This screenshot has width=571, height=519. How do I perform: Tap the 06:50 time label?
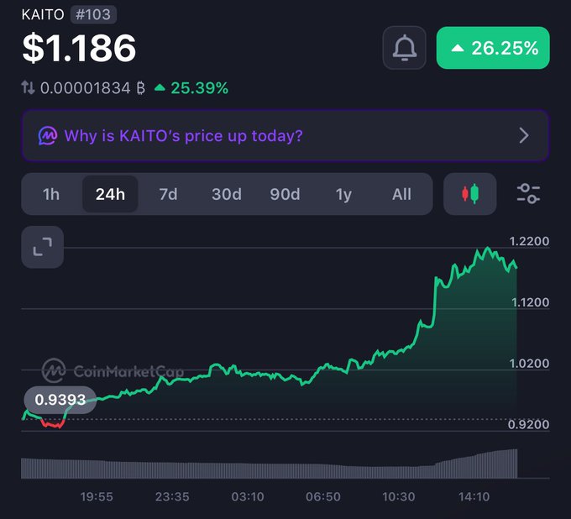click(x=323, y=496)
